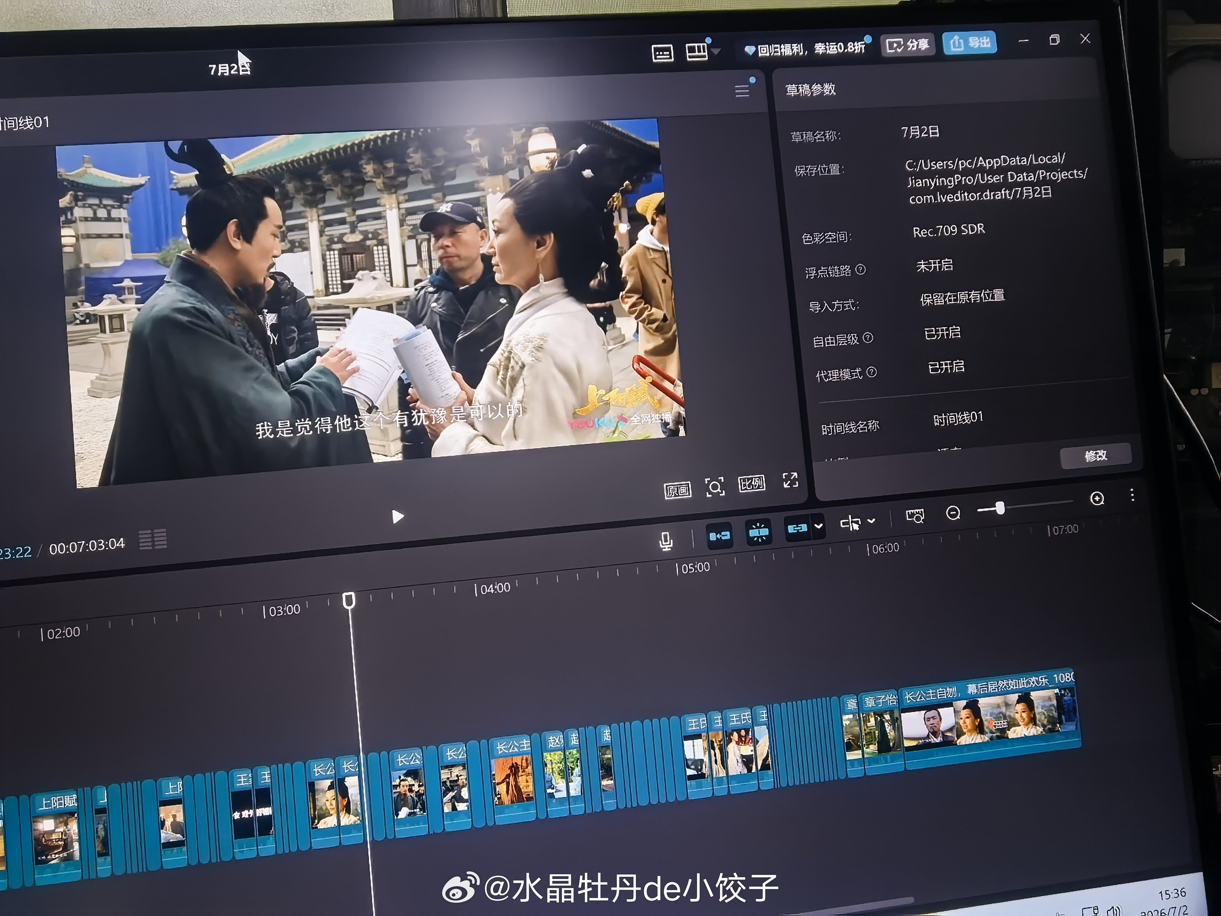The image size is (1221, 916).
Task: Click the timeline zoom slider handle
Action: click(x=1000, y=508)
